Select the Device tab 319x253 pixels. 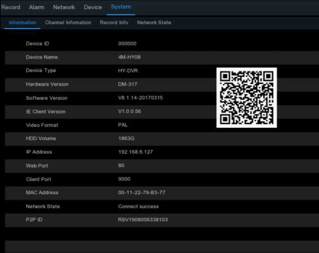tap(93, 7)
